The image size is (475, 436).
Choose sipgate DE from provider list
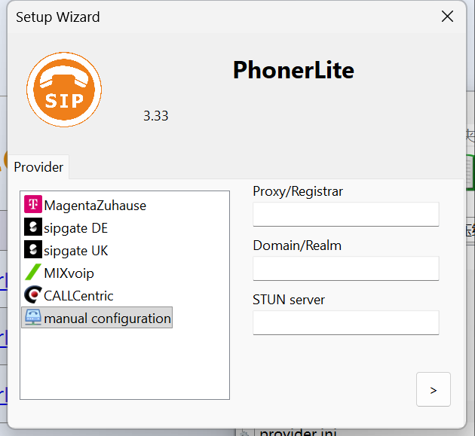[x=76, y=227]
